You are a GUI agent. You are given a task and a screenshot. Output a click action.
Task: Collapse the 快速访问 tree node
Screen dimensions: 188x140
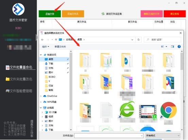coord(41,55)
